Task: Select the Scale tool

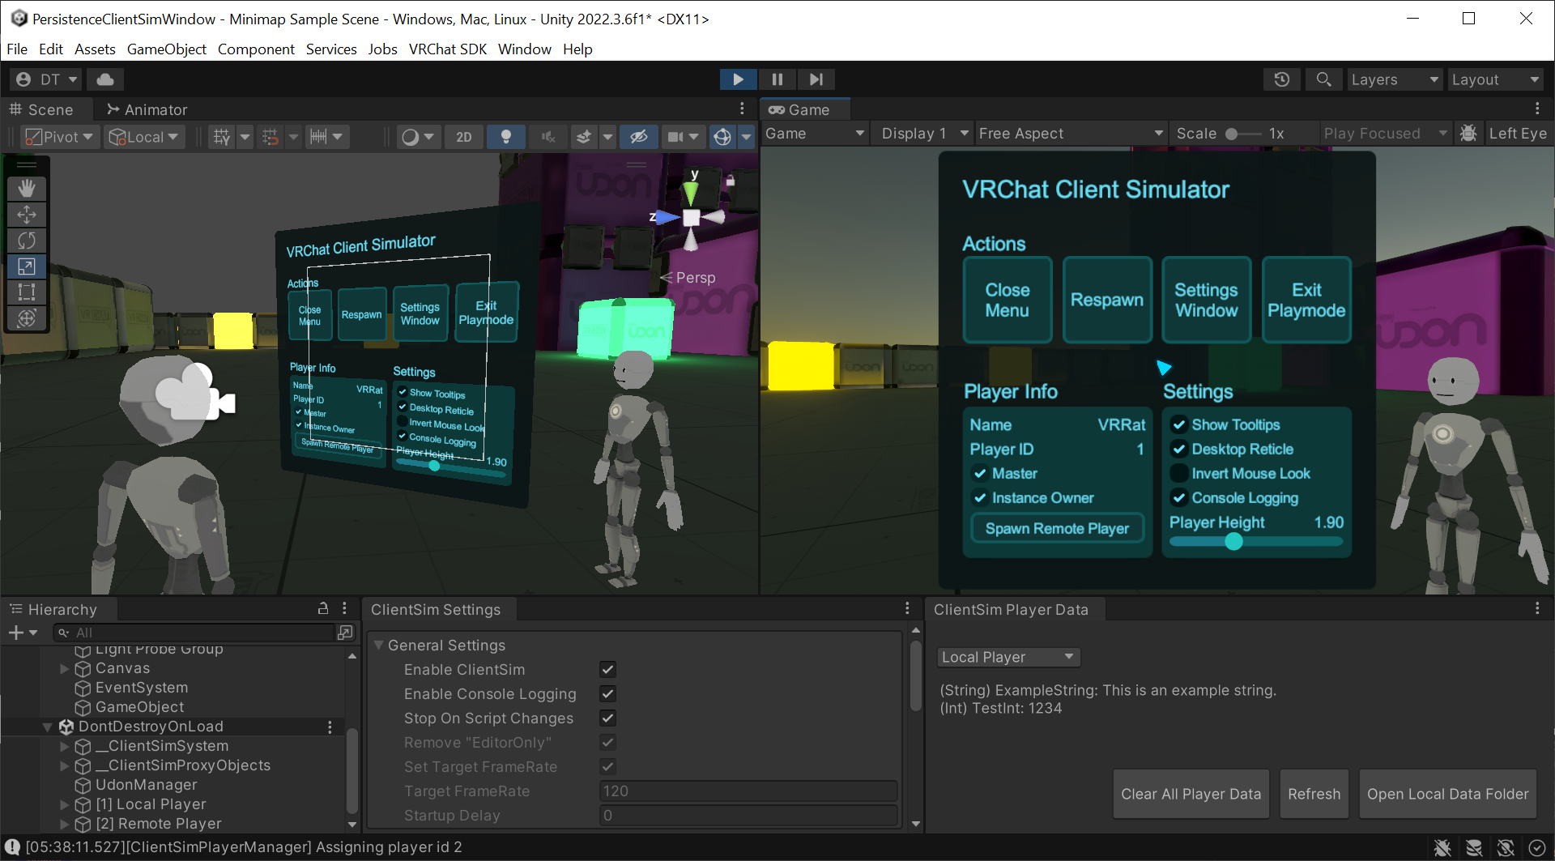Action: [x=27, y=266]
